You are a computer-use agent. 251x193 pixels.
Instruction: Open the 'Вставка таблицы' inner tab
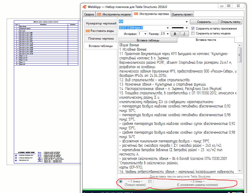(x=148, y=40)
